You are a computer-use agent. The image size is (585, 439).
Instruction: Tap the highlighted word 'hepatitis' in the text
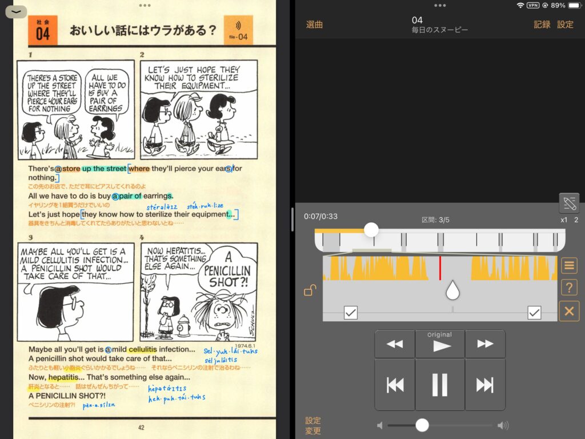coord(63,377)
